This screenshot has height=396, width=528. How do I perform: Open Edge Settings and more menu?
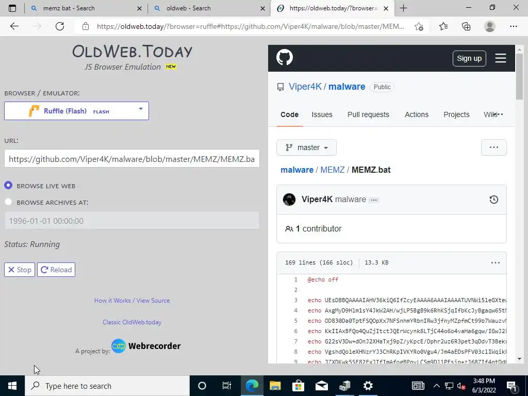pos(513,26)
